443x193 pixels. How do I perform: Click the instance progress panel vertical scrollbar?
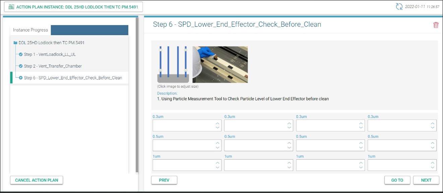(x=136, y=95)
